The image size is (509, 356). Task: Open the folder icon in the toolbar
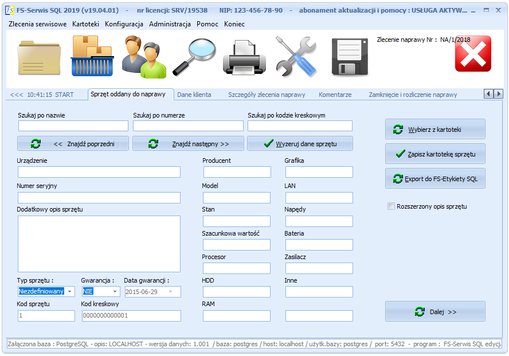coord(40,57)
